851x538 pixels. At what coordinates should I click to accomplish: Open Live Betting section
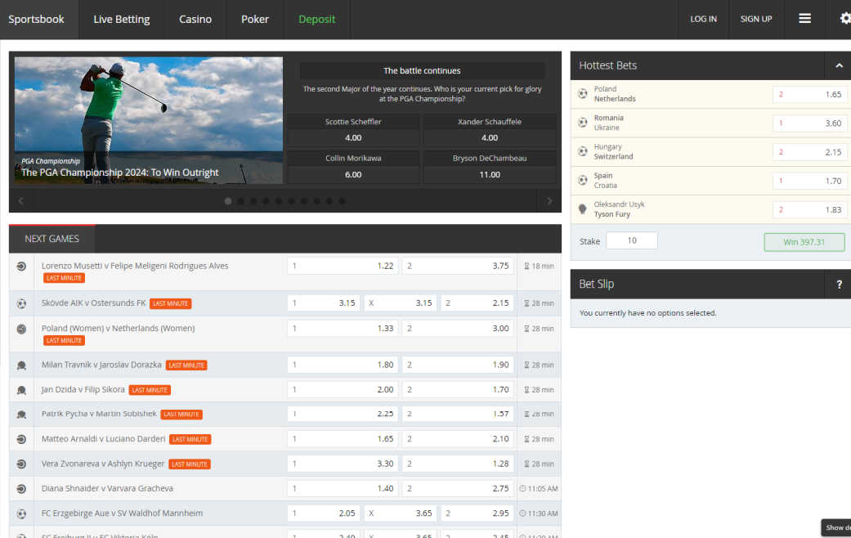[122, 19]
